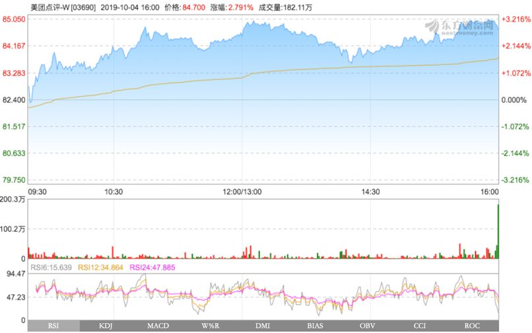The image size is (532, 333).
Task: Click the 10:30 time axis label
Action: (114, 192)
